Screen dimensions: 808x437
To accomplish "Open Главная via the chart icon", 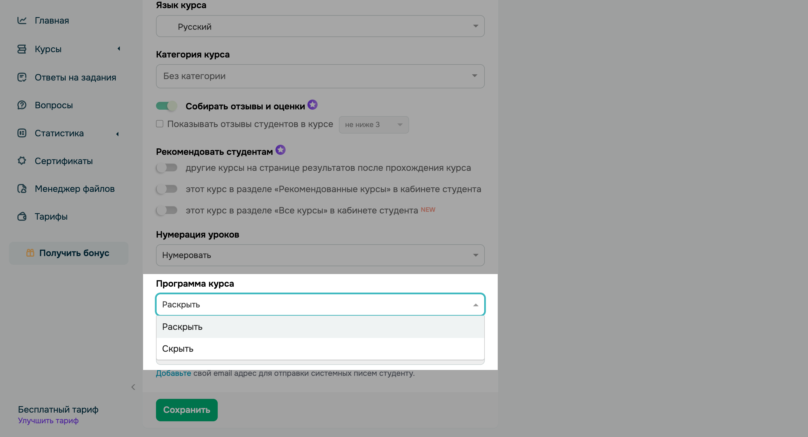I will [x=22, y=20].
